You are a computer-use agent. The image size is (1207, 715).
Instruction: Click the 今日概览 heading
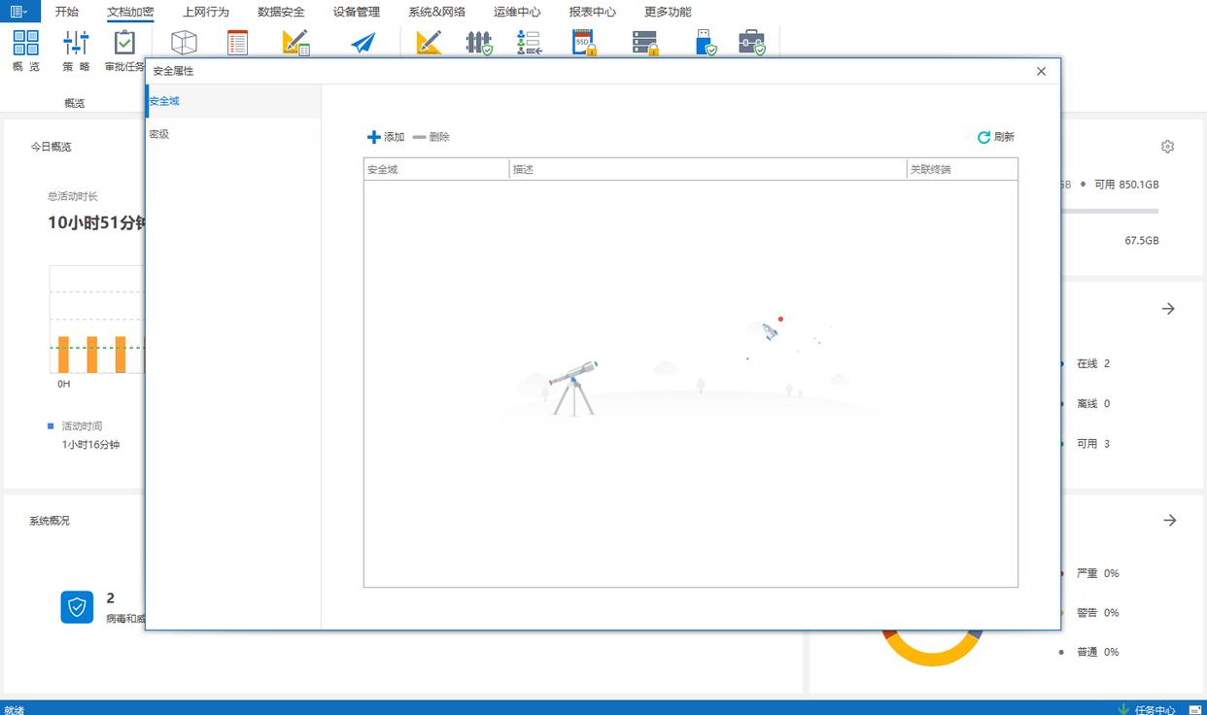click(x=51, y=147)
